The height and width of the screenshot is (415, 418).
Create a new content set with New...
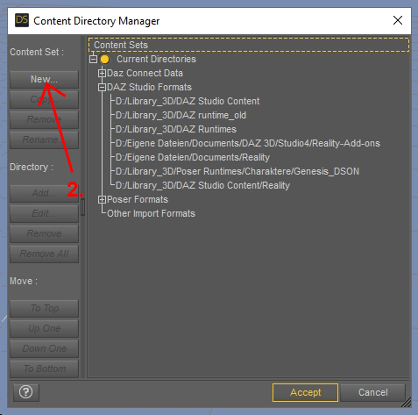coord(44,79)
